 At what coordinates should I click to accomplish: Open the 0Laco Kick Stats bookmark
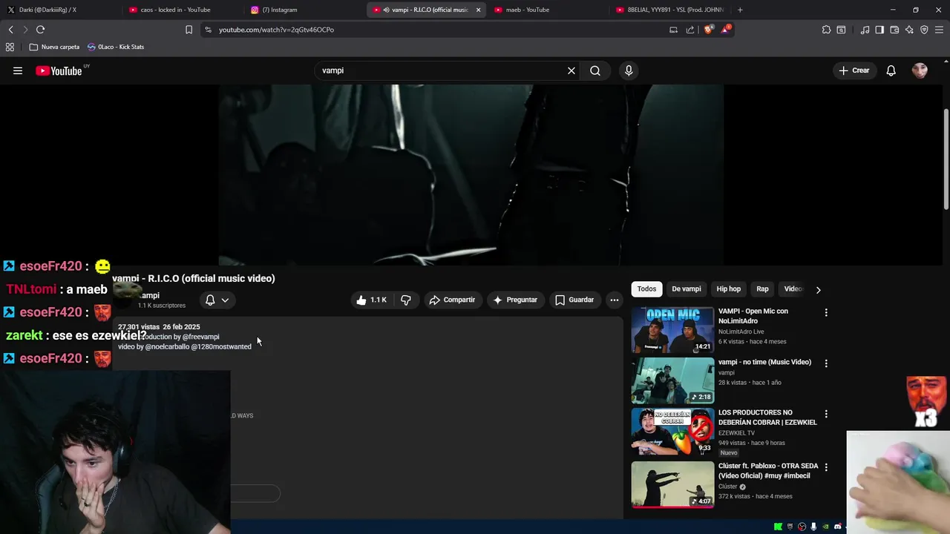tap(116, 47)
